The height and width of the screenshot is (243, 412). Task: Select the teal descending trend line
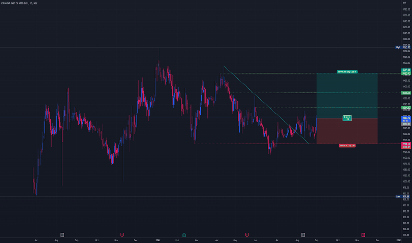coord(266,105)
